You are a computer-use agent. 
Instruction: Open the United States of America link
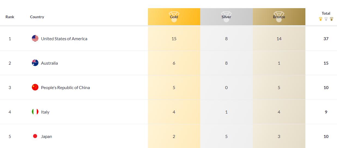[64, 39]
